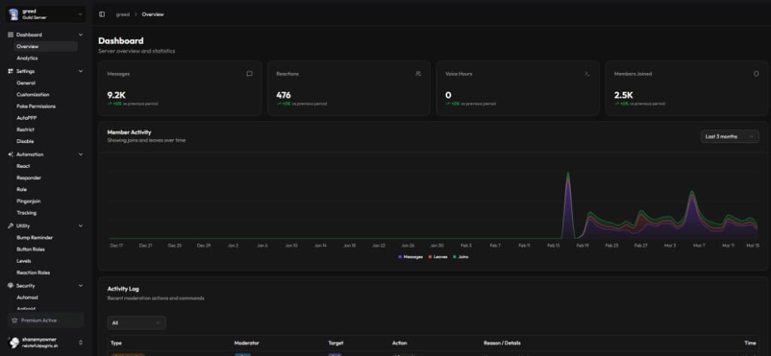Open the Pingonjoin page
This screenshot has width=771, height=356.
(29, 201)
